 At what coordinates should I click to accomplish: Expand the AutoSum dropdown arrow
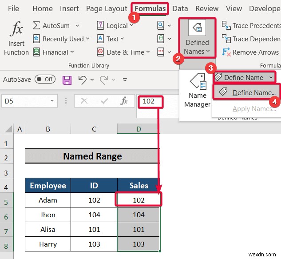(x=77, y=25)
